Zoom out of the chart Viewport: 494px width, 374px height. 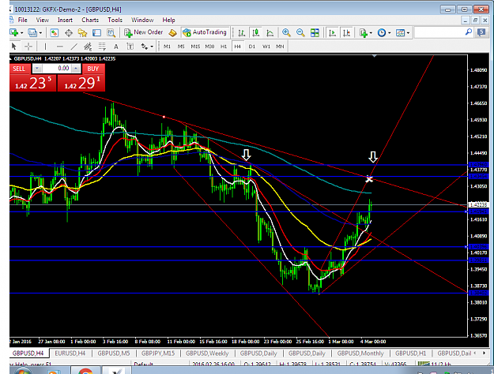(300, 32)
